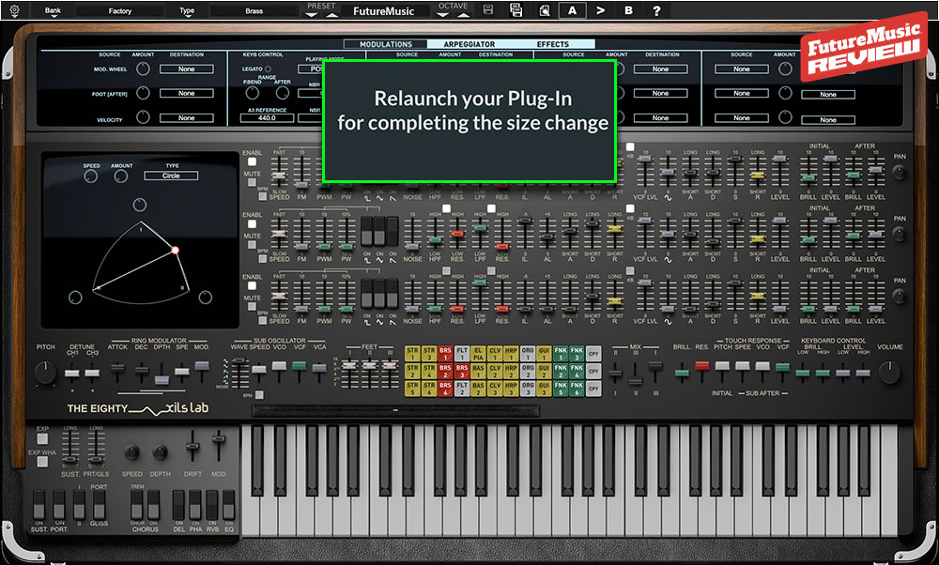Click the first row CPY button

point(593,353)
